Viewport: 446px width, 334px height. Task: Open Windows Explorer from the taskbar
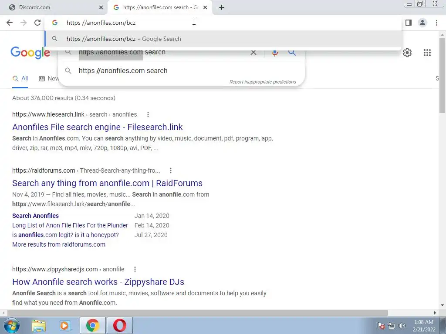click(39, 326)
